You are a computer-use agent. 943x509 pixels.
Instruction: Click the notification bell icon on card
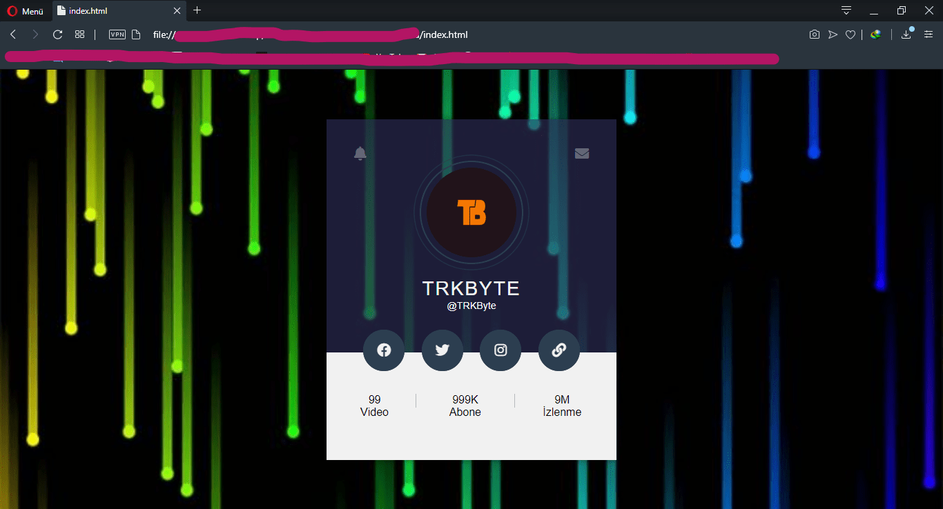point(360,153)
